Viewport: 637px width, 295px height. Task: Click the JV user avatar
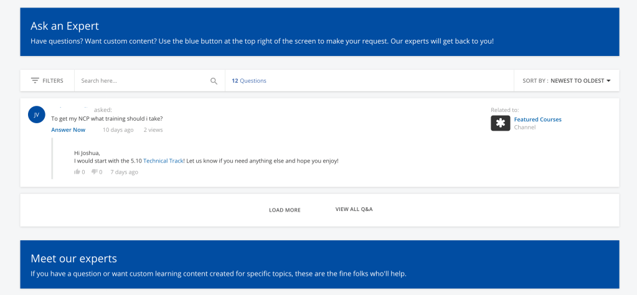pyautogui.click(x=37, y=115)
